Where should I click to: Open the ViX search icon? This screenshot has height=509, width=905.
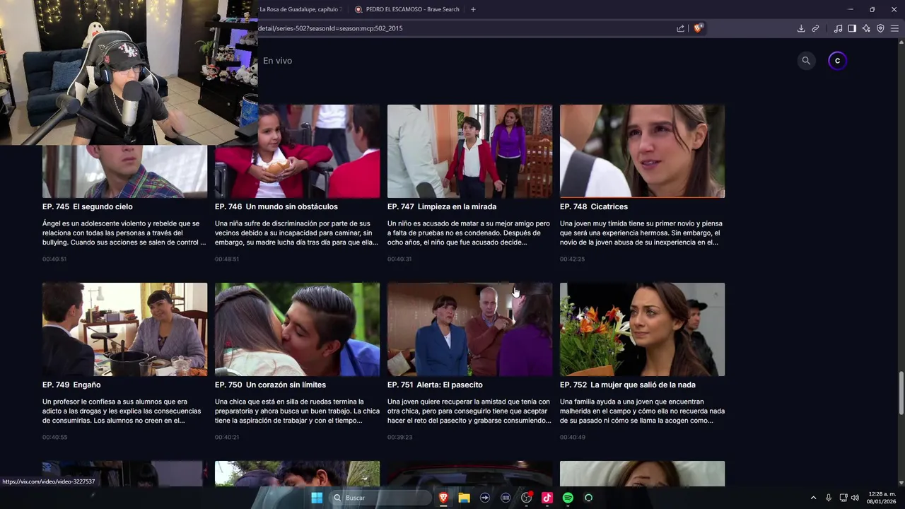click(x=806, y=61)
